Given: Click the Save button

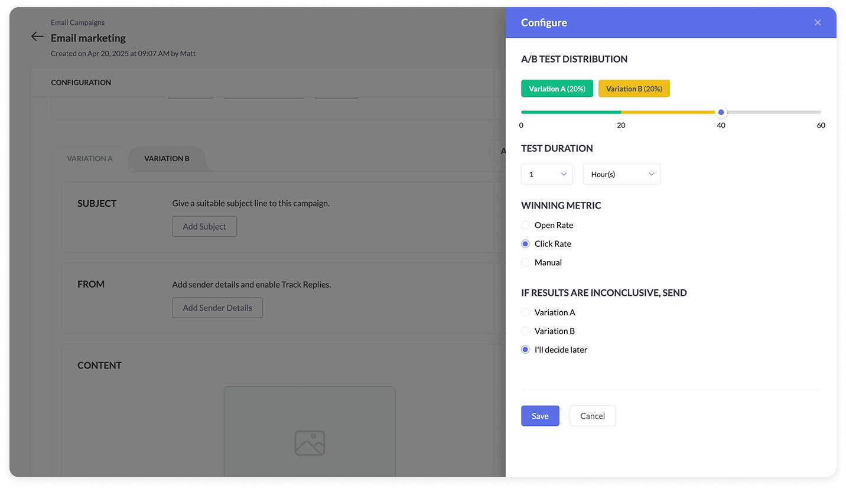Looking at the screenshot, I should (x=540, y=416).
